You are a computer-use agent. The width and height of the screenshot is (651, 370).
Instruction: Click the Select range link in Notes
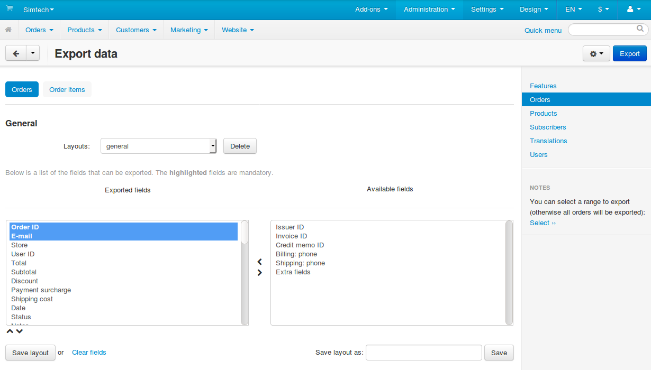point(542,223)
